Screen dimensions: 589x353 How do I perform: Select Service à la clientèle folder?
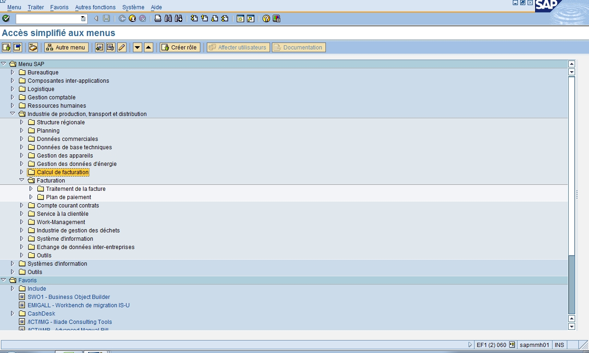tap(63, 213)
